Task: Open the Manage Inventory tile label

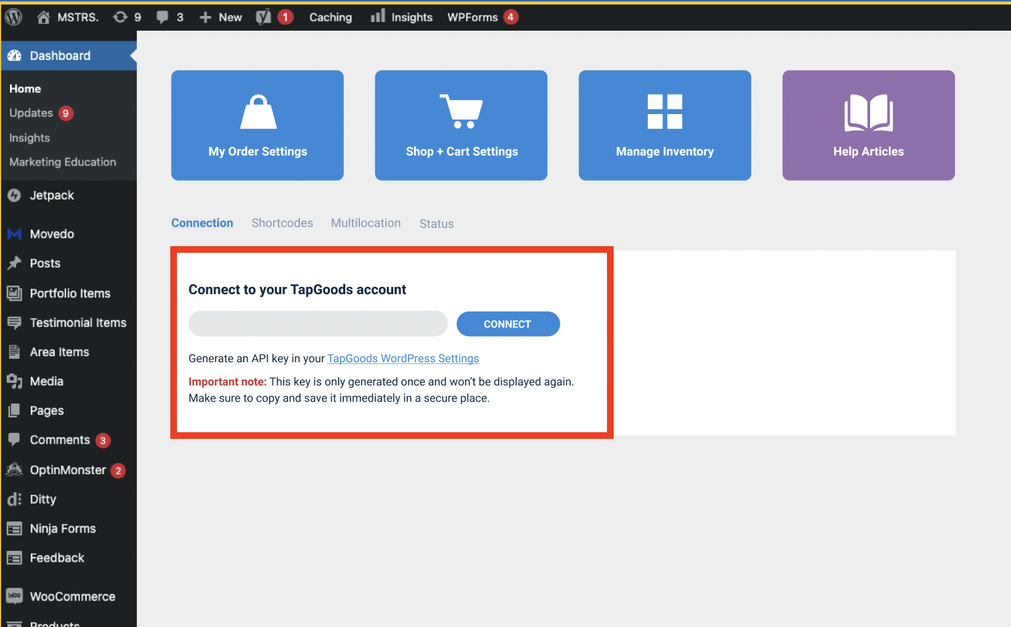Action: pyautogui.click(x=665, y=151)
